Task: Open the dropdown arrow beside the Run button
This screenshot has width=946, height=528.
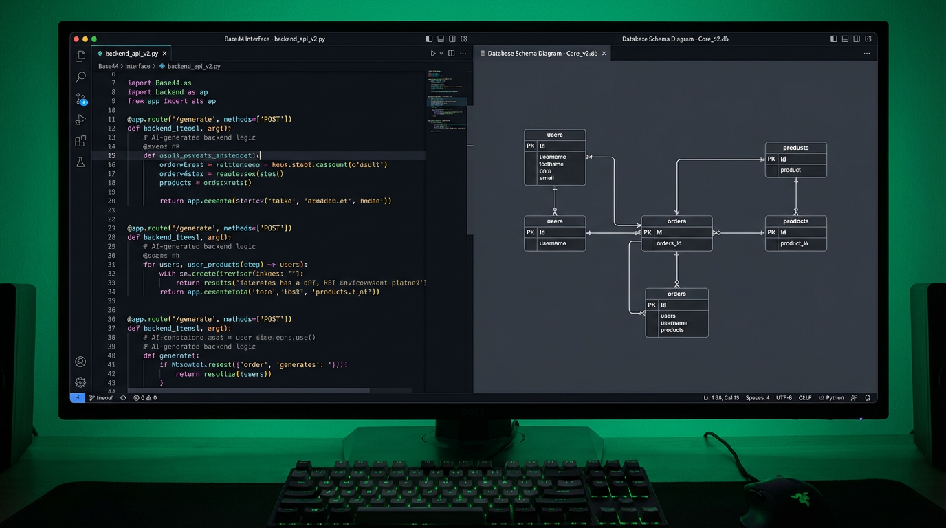Action: (x=441, y=53)
